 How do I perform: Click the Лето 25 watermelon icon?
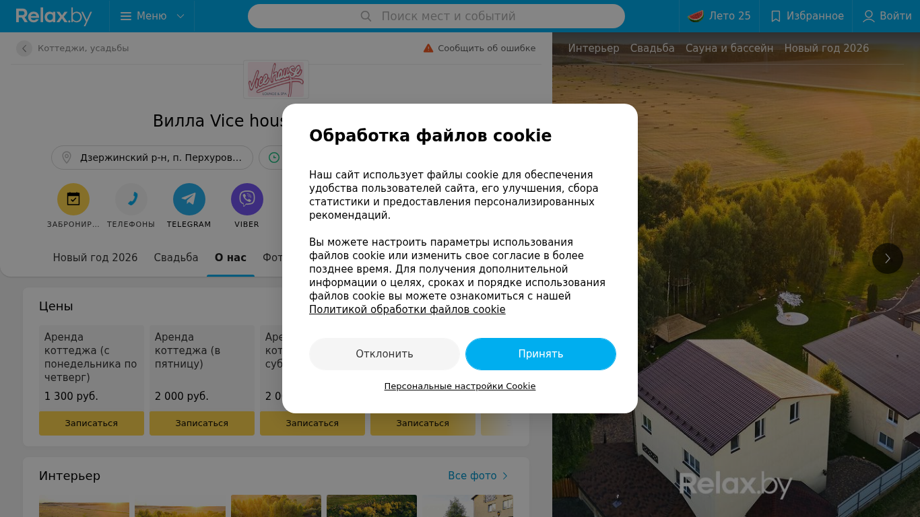[696, 16]
